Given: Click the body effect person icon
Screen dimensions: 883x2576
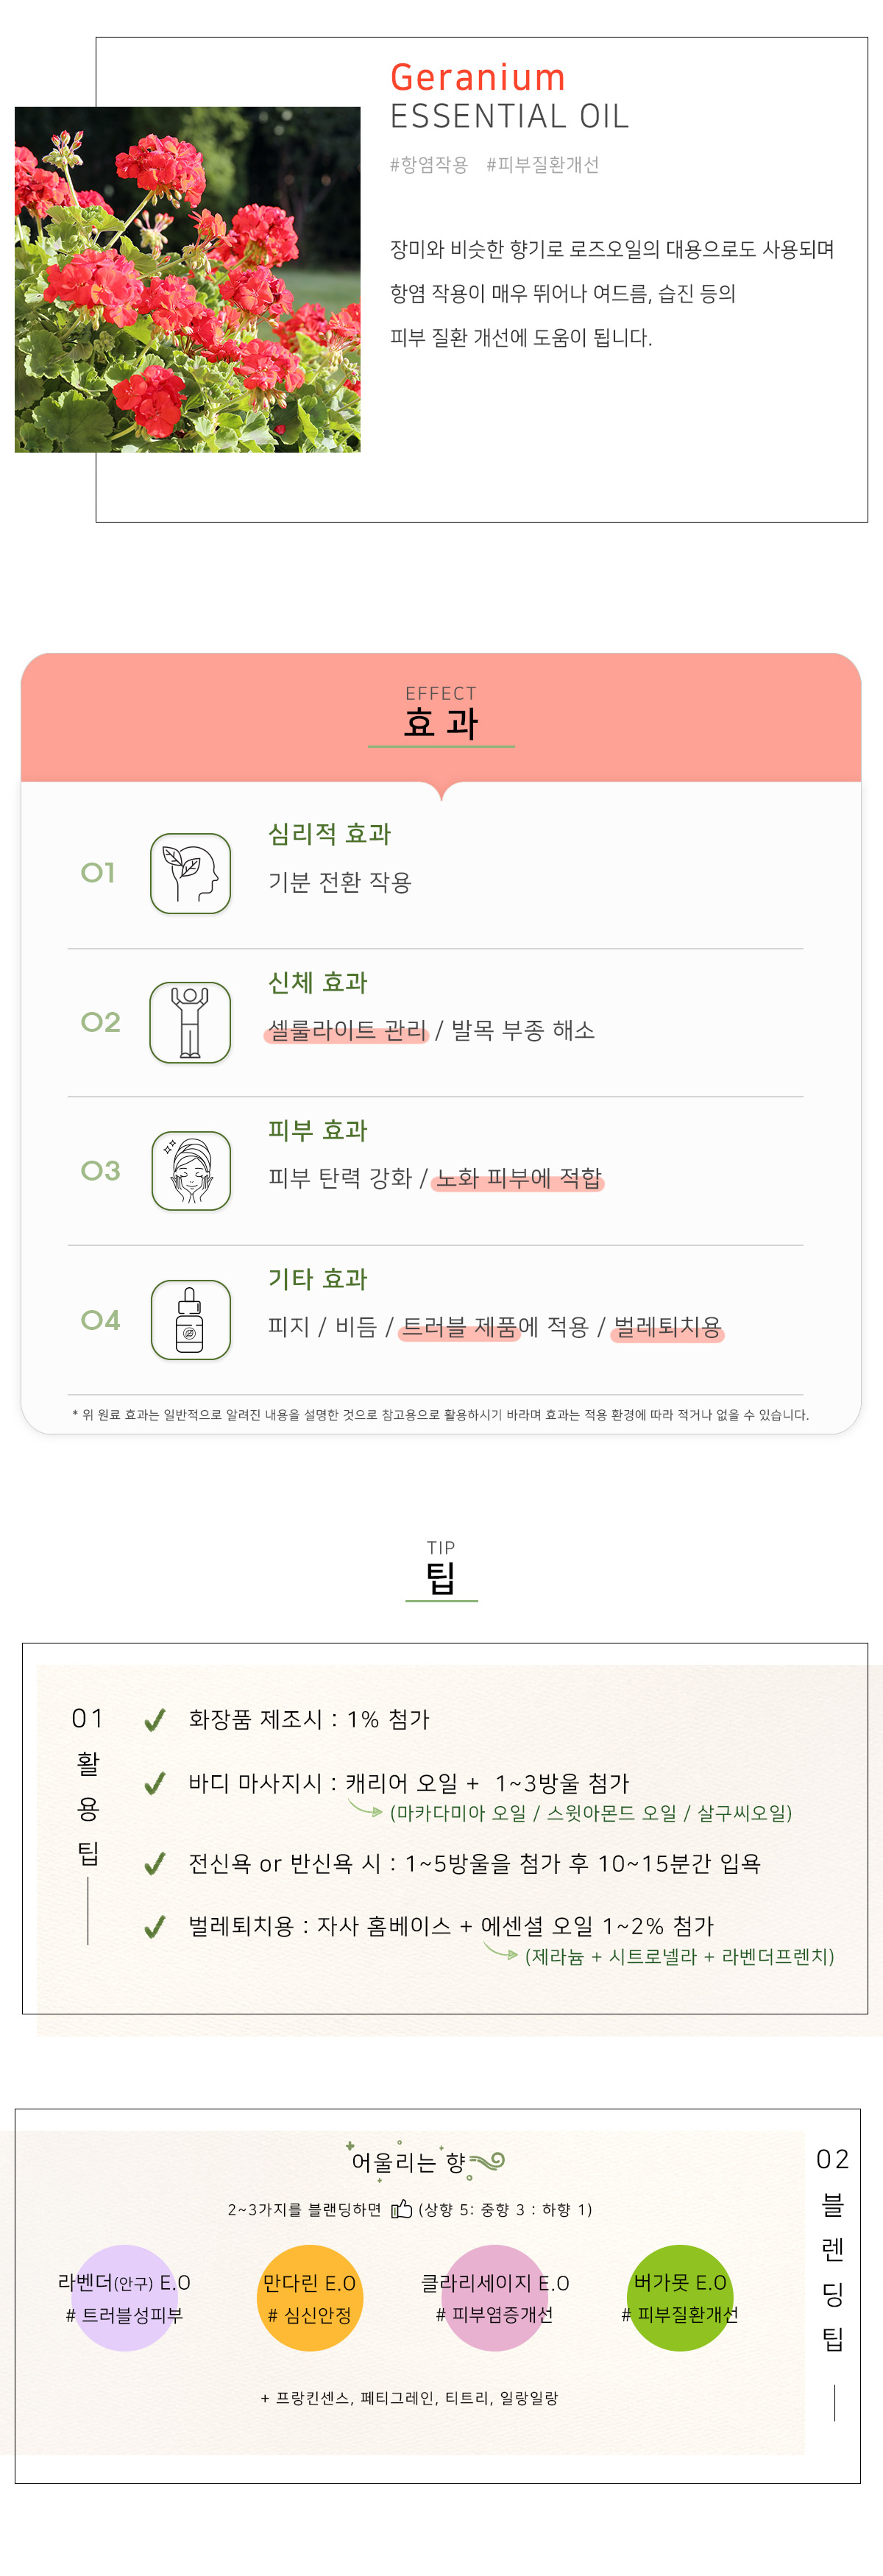Looking at the screenshot, I should coord(190,1022).
